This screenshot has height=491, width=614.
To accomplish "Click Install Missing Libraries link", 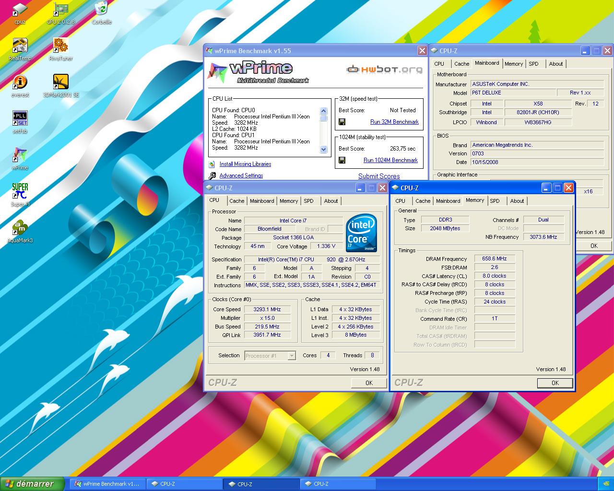I will (x=245, y=164).
